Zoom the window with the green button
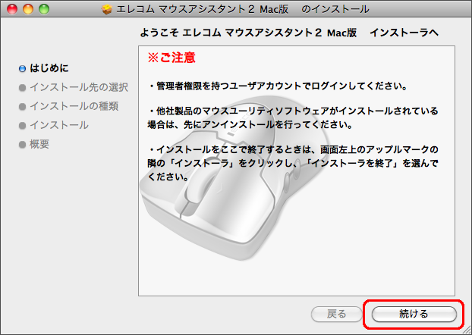Viewport: 472px width, 335px height. [x=44, y=9]
